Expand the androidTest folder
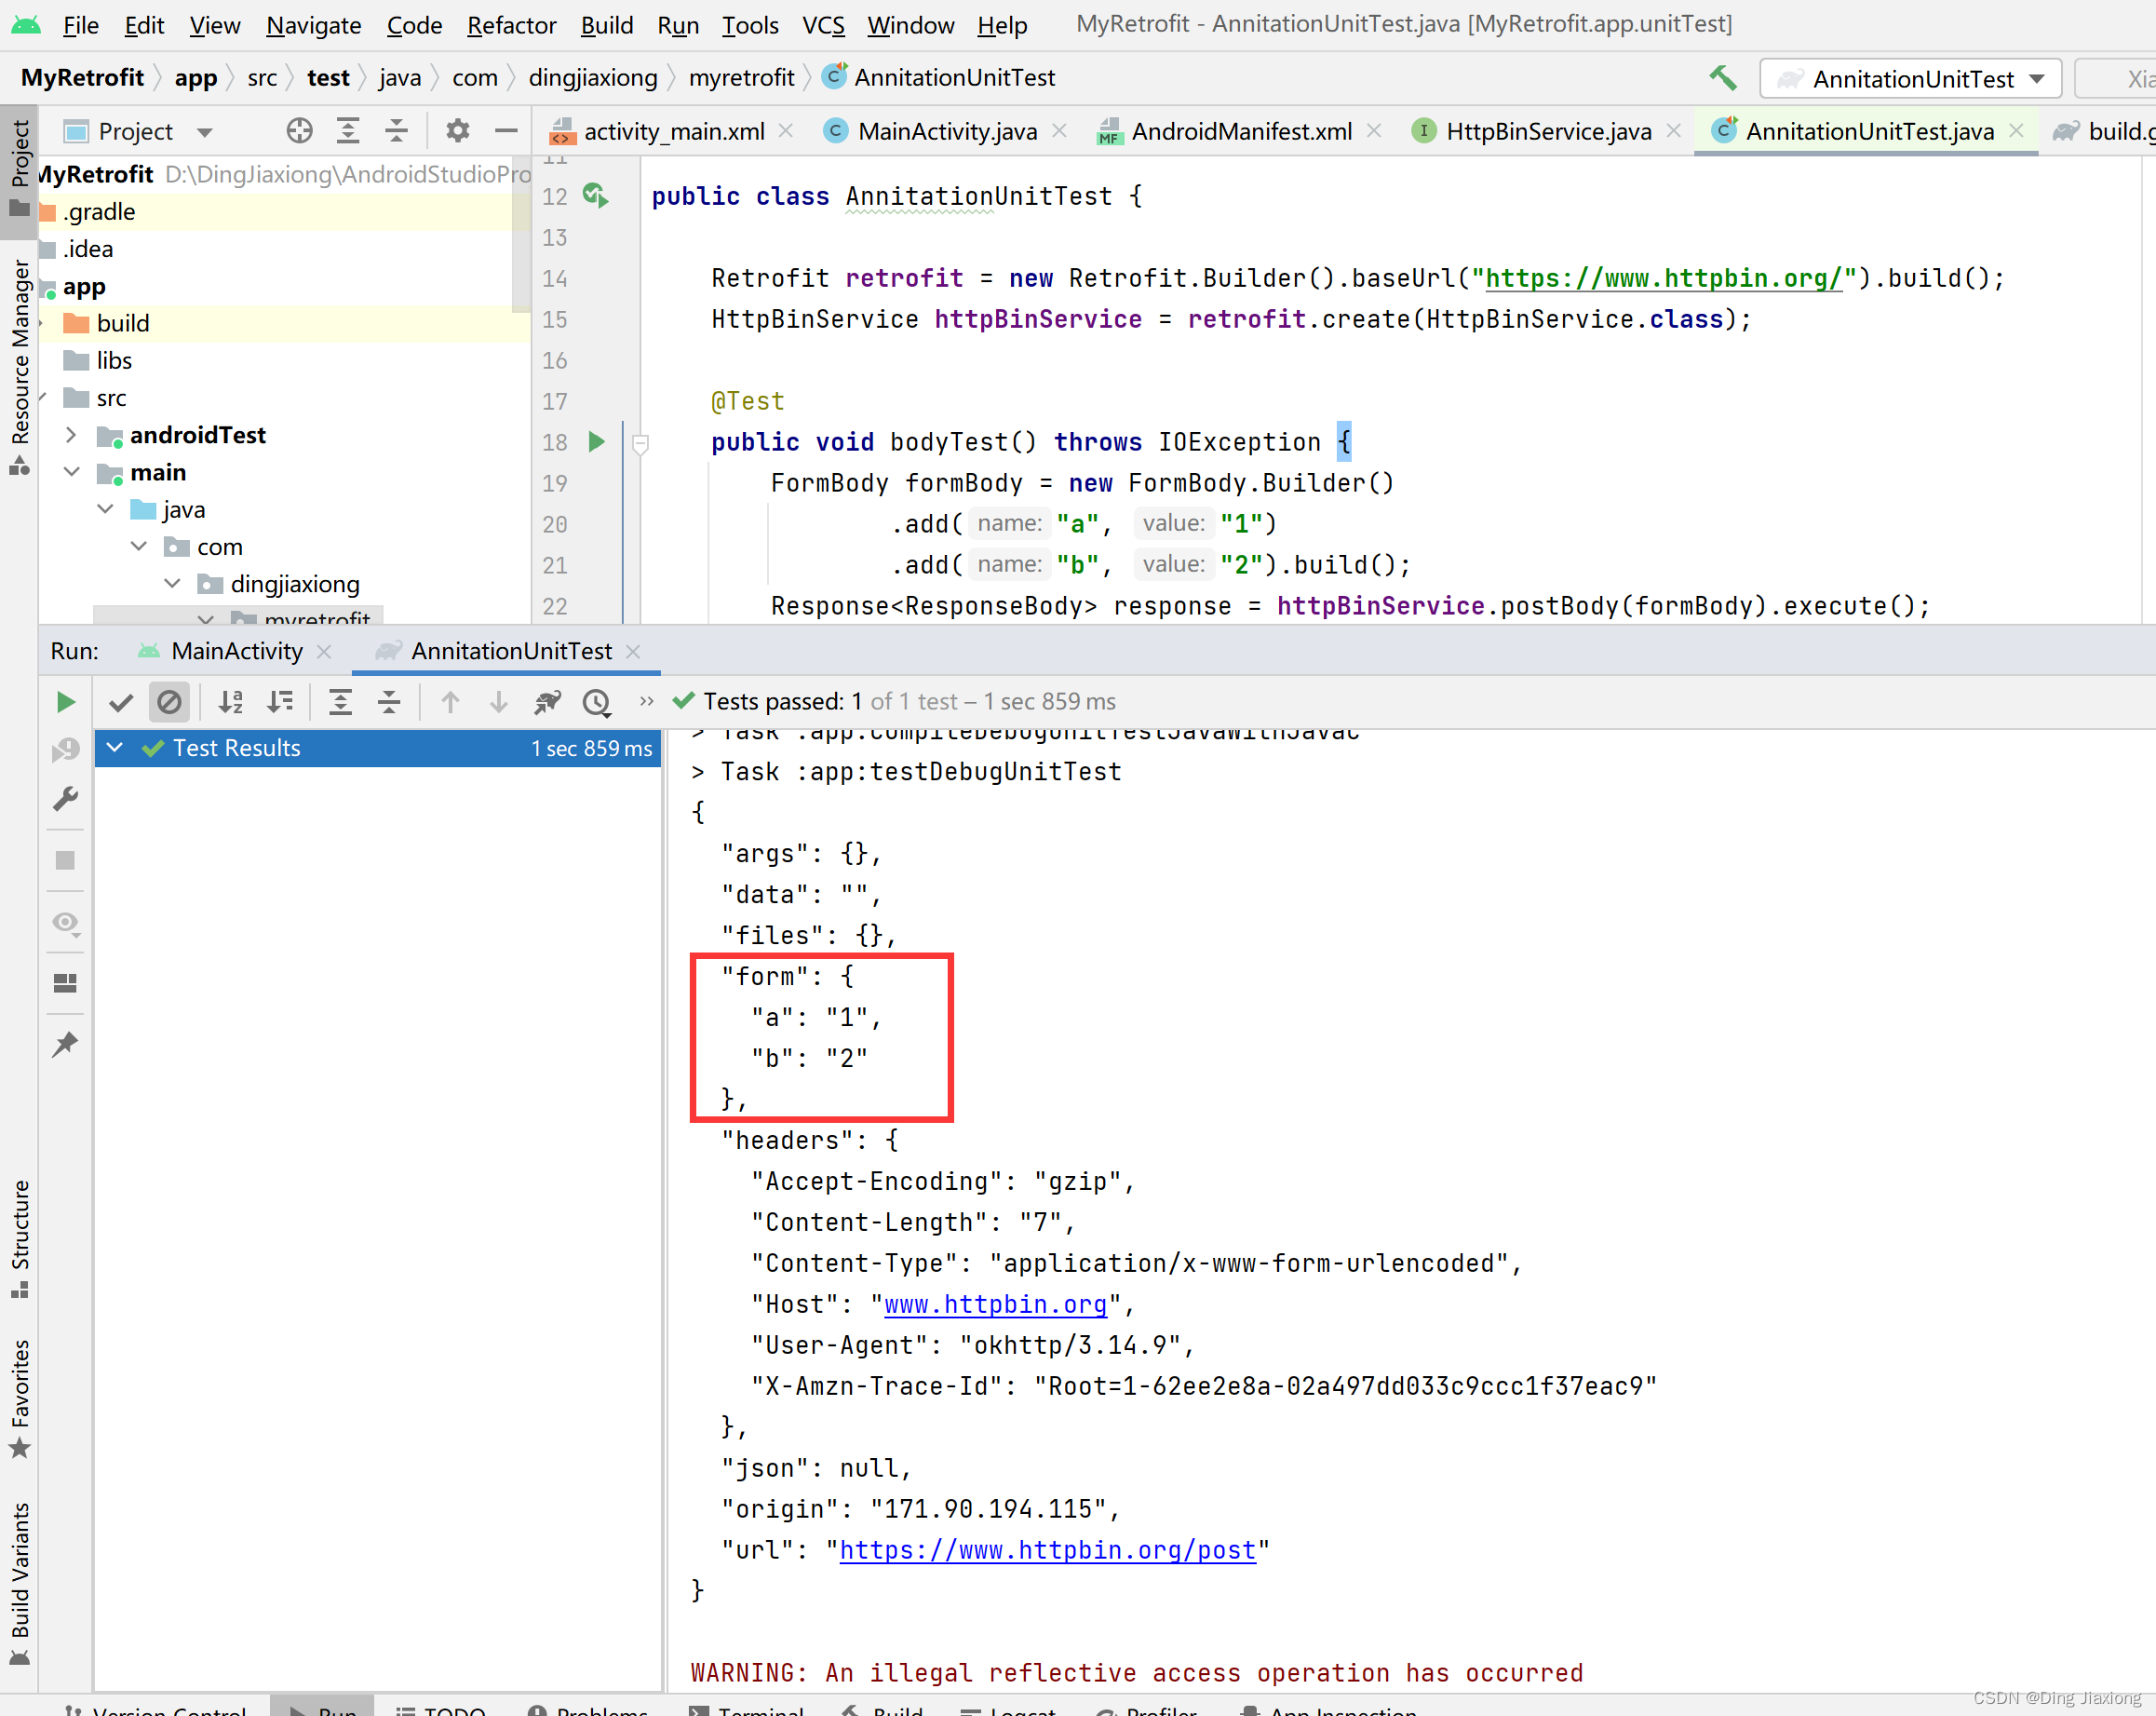 (71, 435)
